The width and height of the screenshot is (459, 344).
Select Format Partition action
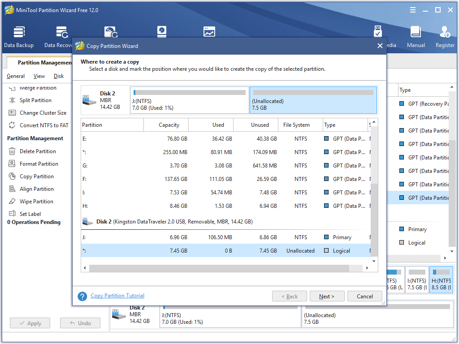coord(34,164)
